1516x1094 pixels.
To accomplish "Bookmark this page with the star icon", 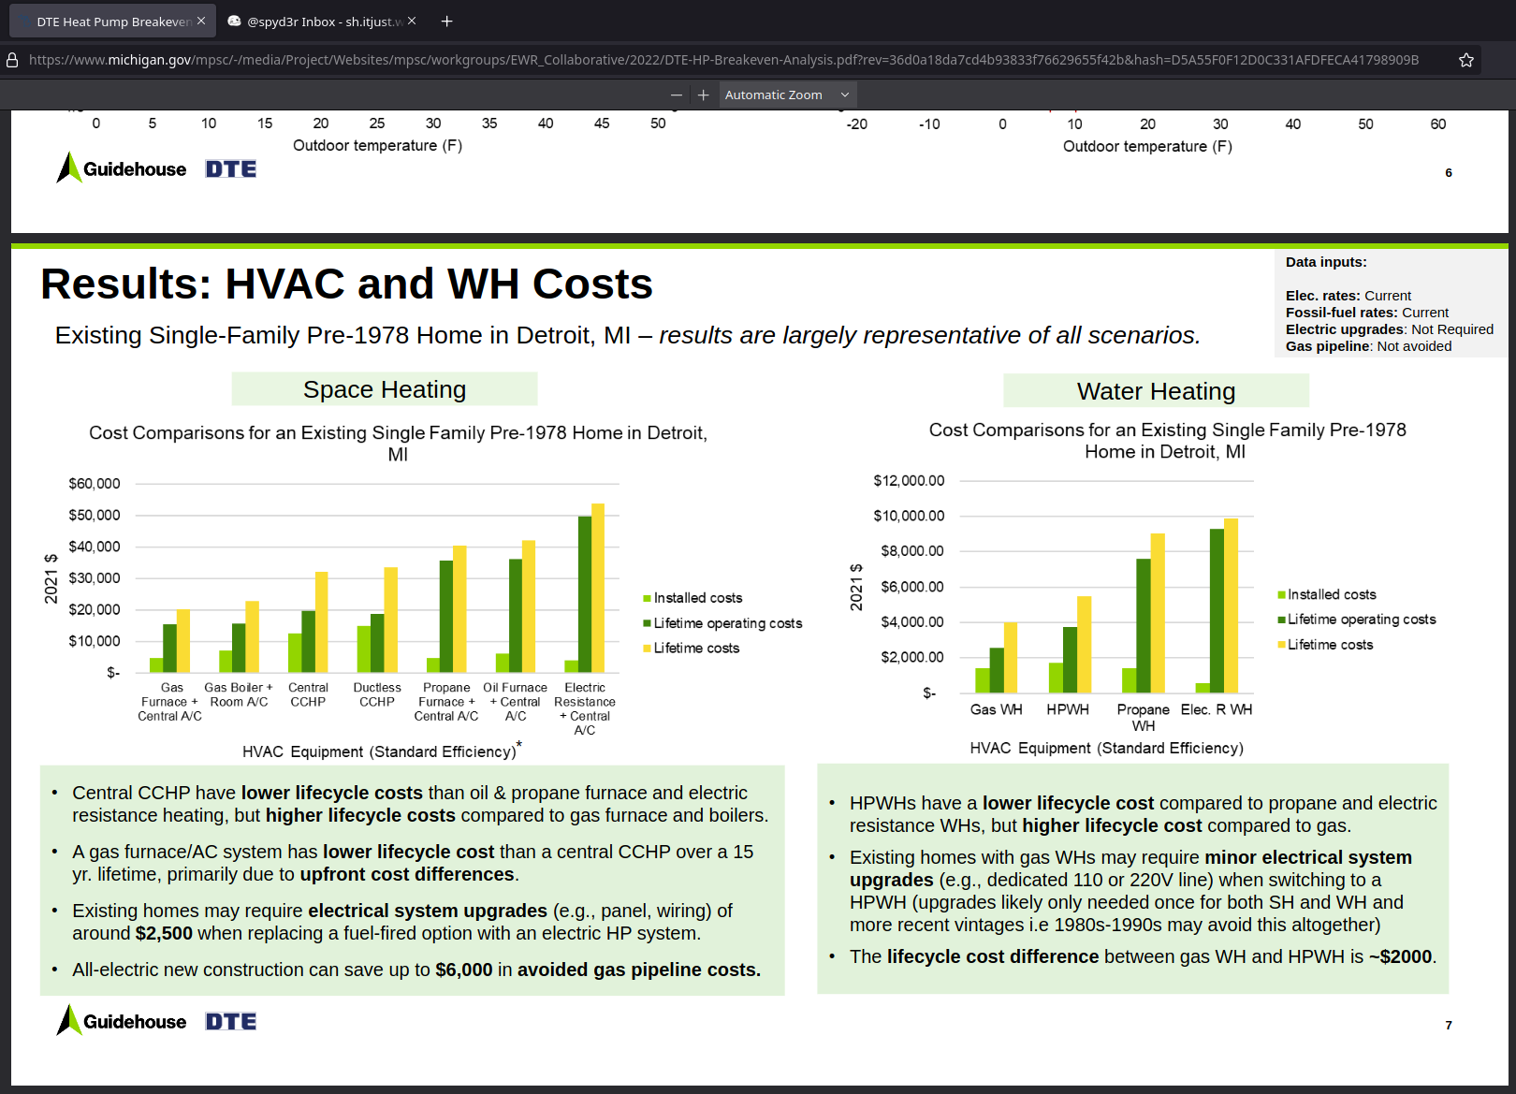I will click(x=1465, y=60).
